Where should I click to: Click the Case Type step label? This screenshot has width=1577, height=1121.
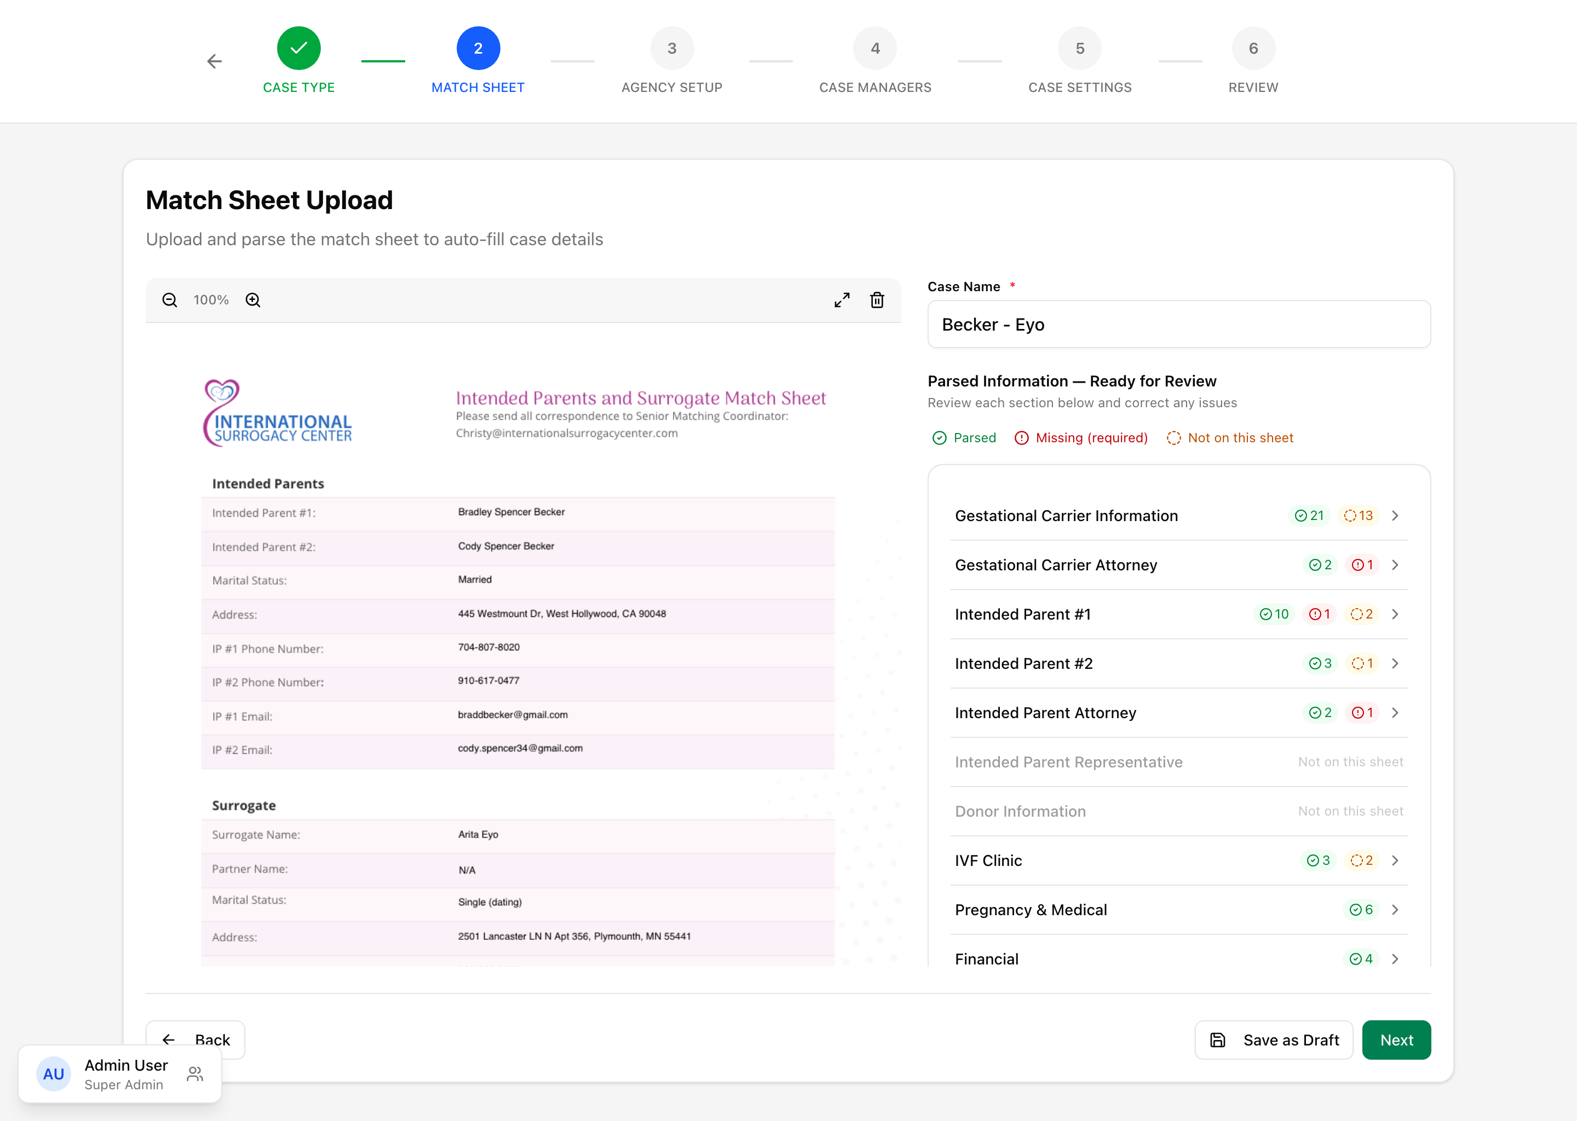click(x=298, y=88)
